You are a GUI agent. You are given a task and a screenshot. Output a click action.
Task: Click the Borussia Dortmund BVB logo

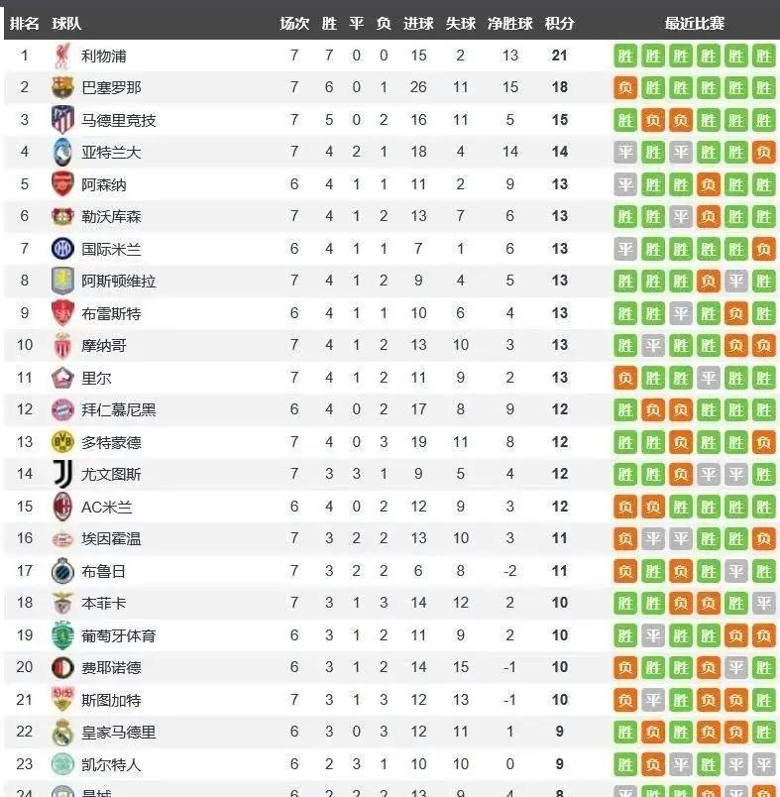point(62,442)
